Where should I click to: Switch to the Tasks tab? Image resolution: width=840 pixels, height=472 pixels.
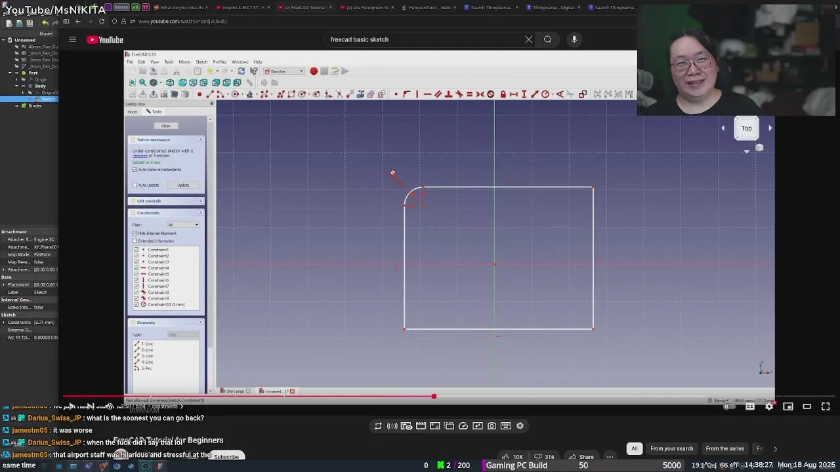click(x=154, y=112)
